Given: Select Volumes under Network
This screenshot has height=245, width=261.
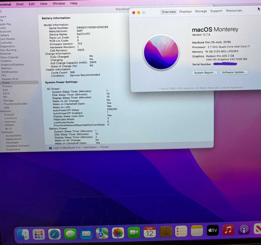Looking at the screenshot, I should [10, 121].
